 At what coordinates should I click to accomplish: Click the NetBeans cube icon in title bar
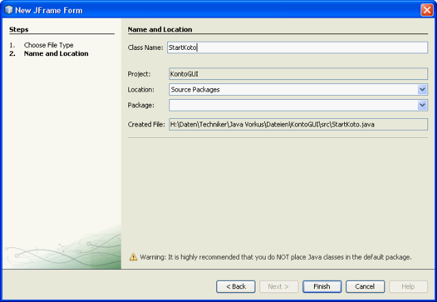click(8, 9)
